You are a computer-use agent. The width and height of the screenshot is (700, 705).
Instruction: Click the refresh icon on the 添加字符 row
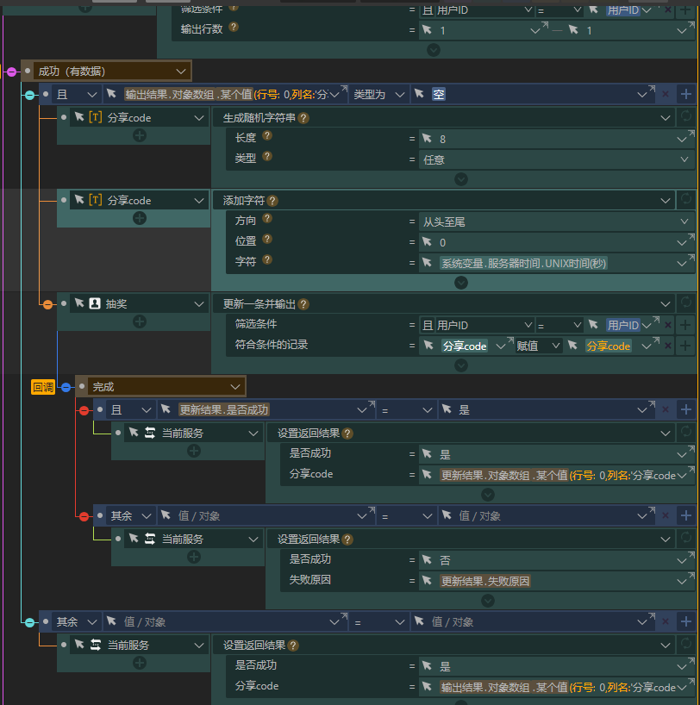686,199
